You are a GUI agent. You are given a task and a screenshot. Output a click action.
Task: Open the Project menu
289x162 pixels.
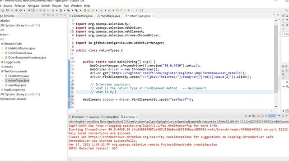point(56,6)
